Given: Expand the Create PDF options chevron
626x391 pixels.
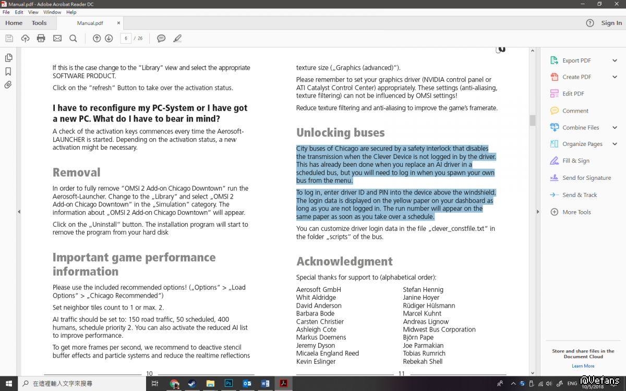Looking at the screenshot, I should (x=615, y=77).
